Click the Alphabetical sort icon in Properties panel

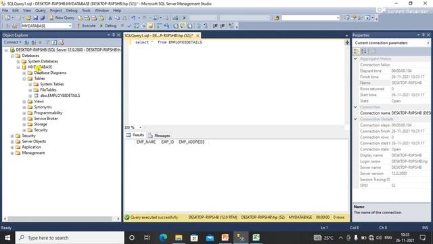pyautogui.click(x=364, y=52)
